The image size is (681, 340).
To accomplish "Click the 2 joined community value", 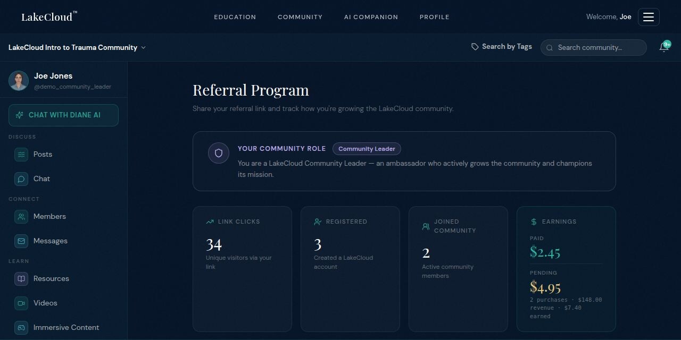I will (426, 253).
